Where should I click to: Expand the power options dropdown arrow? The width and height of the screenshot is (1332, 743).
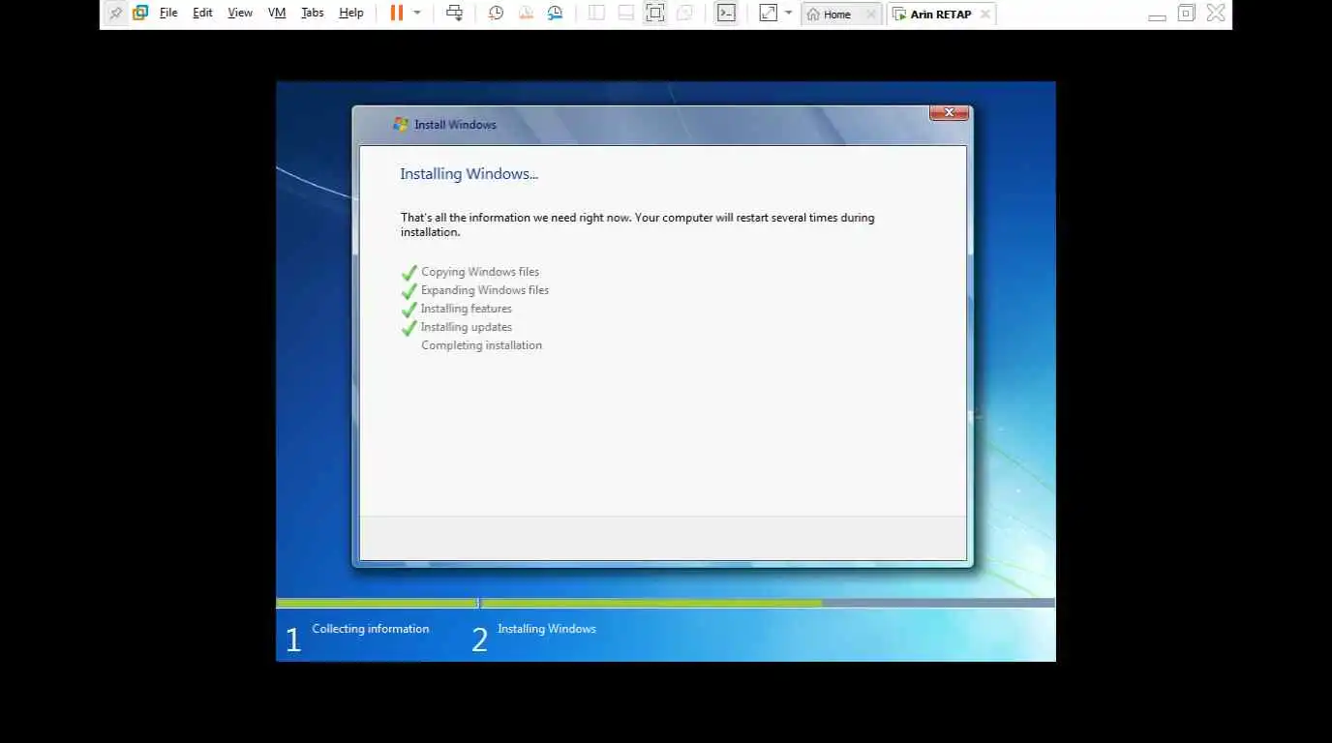point(417,14)
